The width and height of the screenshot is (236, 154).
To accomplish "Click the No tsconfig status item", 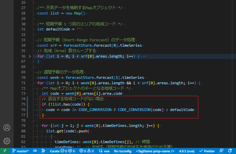I will (x=123, y=151).
